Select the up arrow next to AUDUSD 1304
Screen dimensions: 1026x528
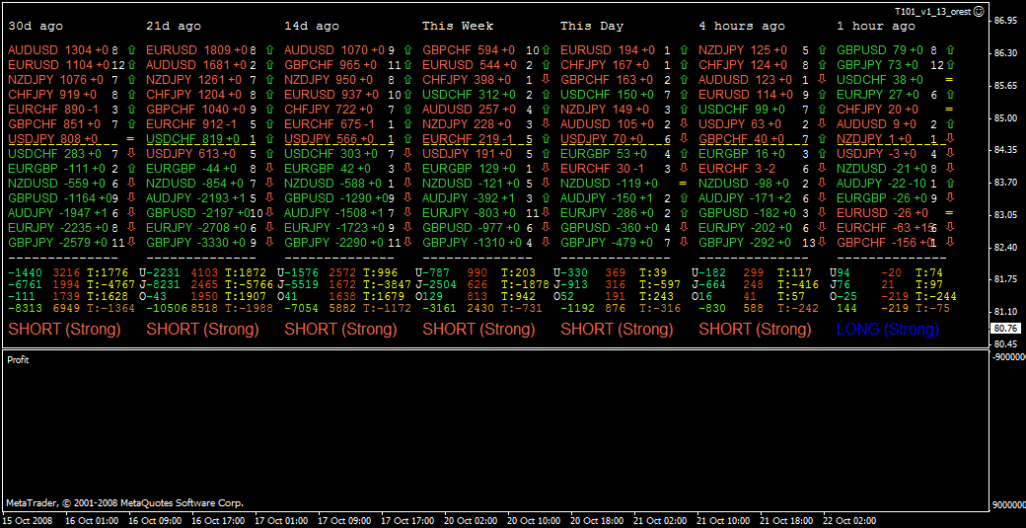pyautogui.click(x=130, y=49)
